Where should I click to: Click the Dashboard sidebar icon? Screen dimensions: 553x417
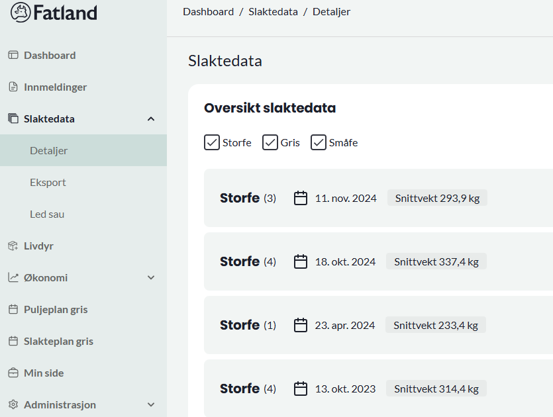coord(13,56)
